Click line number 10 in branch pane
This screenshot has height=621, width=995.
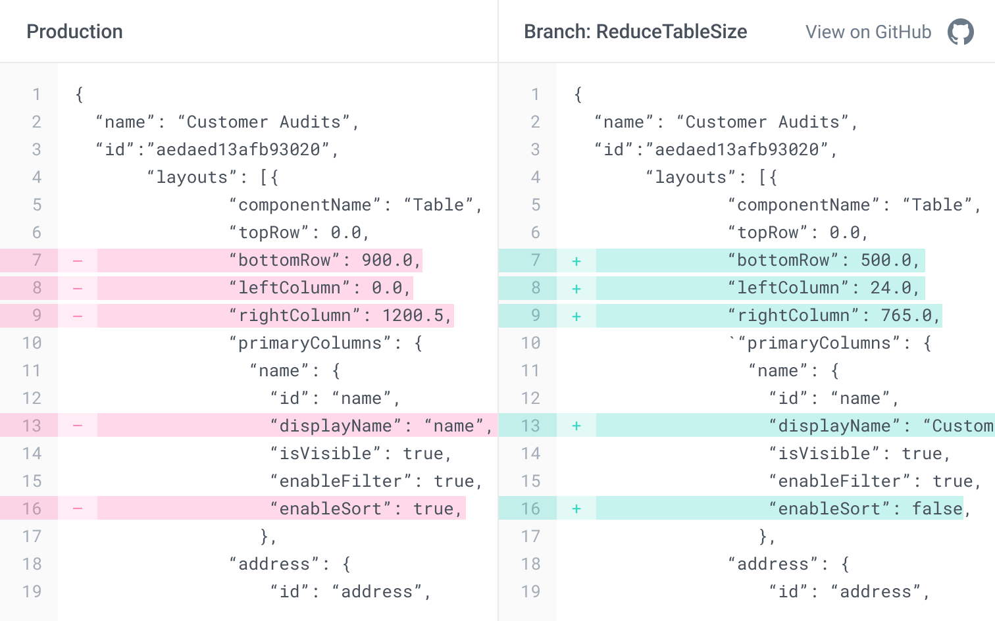[532, 342]
